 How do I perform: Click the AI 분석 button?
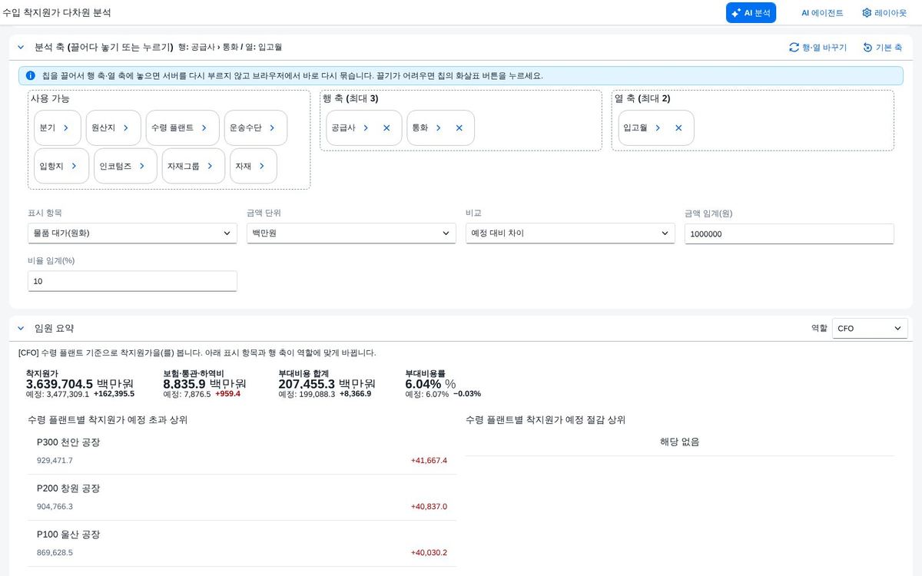tap(751, 12)
